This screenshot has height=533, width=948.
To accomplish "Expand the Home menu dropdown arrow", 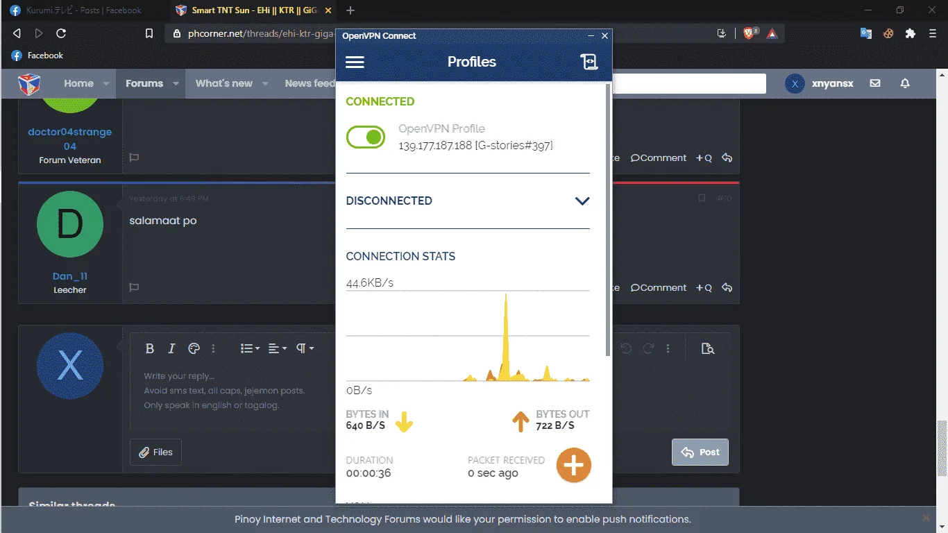I will (x=106, y=83).
